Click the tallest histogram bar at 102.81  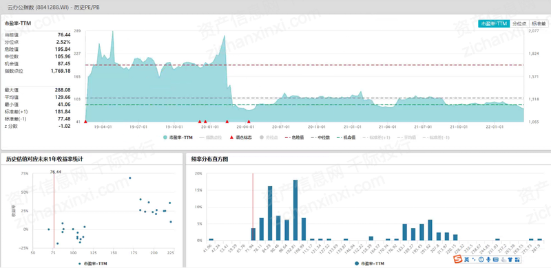click(295, 210)
